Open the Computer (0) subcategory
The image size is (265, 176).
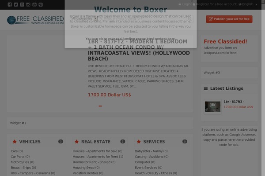click(145, 162)
